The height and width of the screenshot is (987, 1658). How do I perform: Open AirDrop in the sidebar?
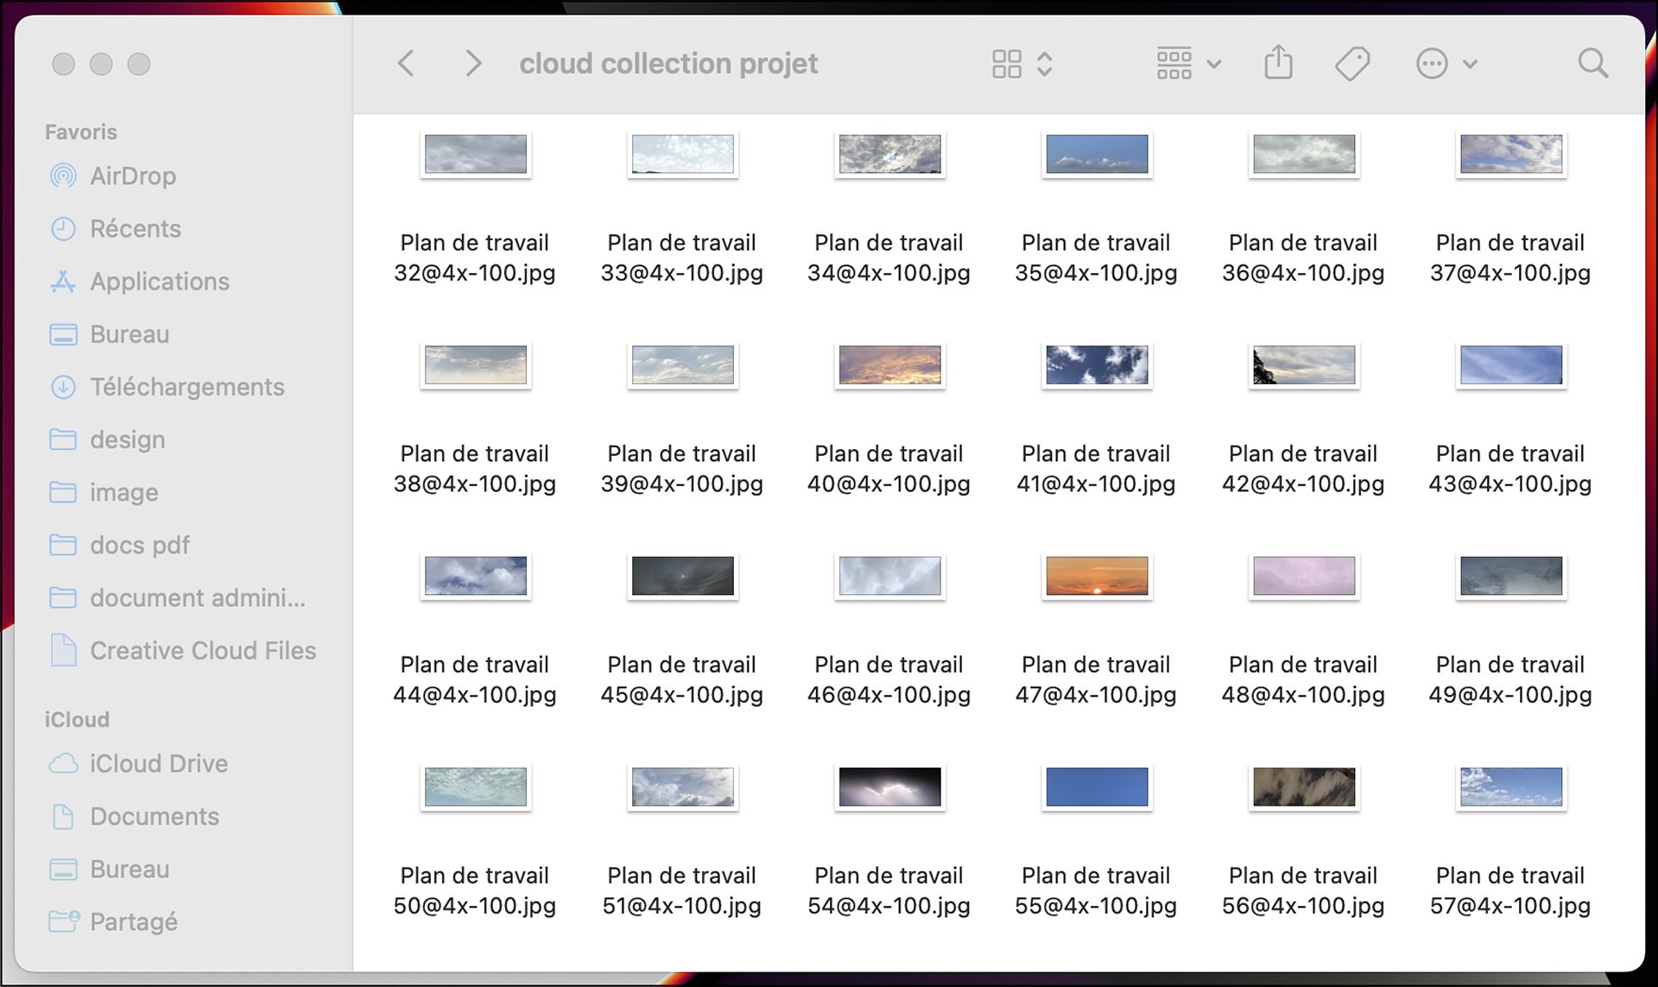(x=133, y=176)
